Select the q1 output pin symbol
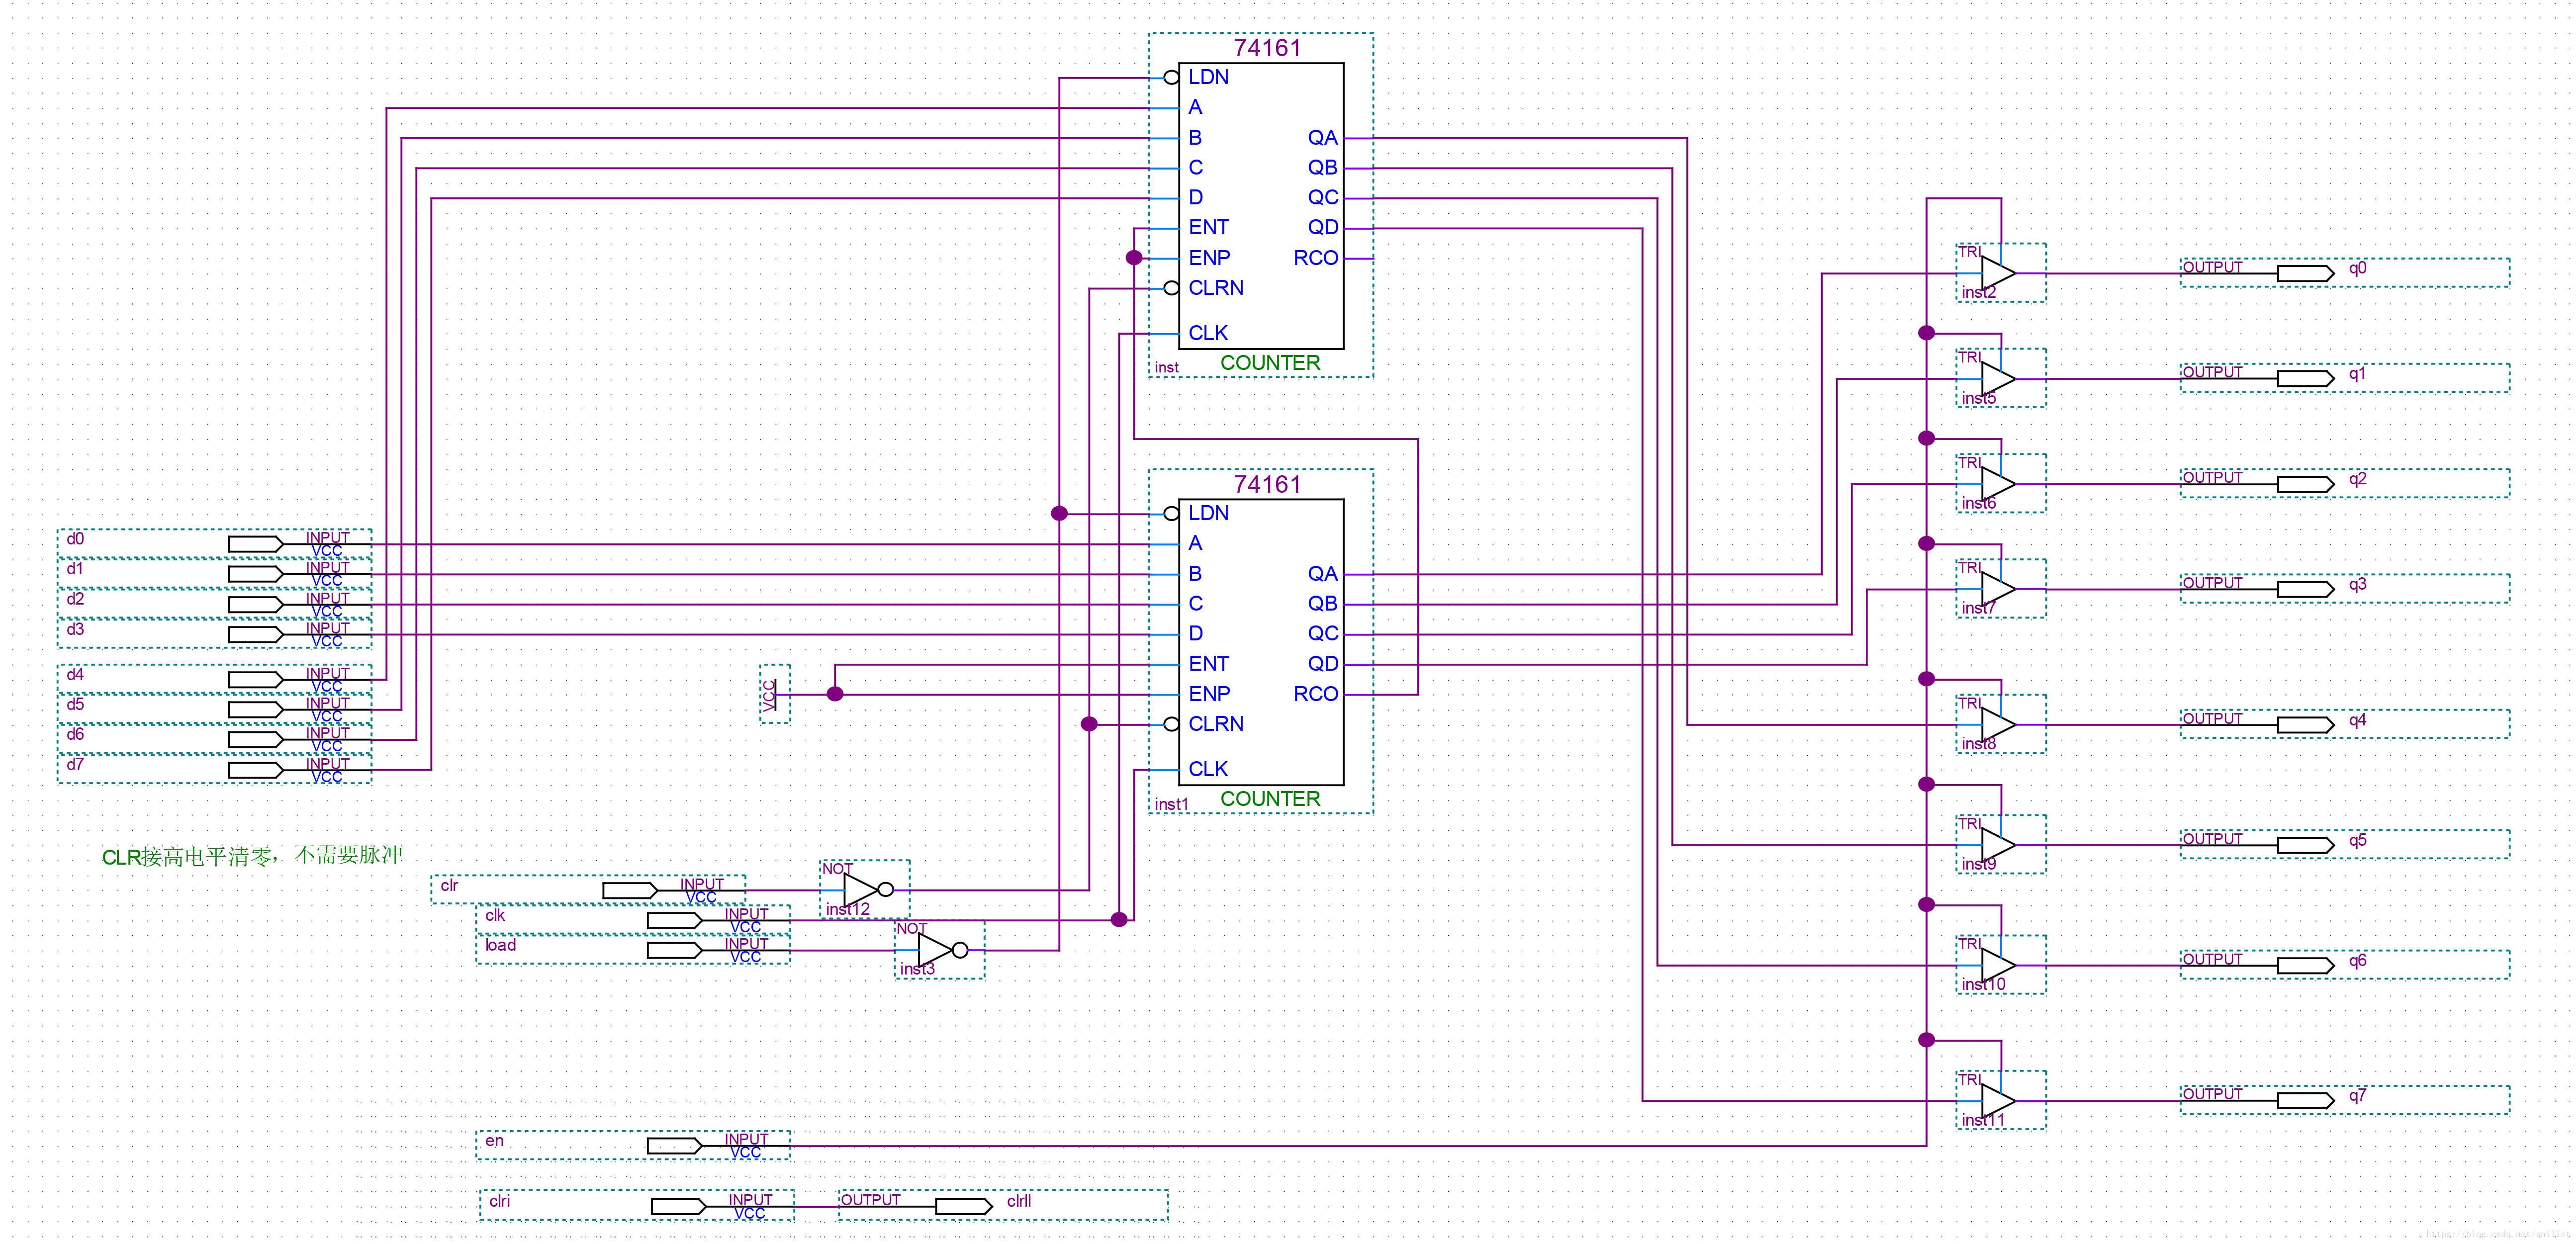This screenshot has height=1244, width=2576. [2345, 378]
